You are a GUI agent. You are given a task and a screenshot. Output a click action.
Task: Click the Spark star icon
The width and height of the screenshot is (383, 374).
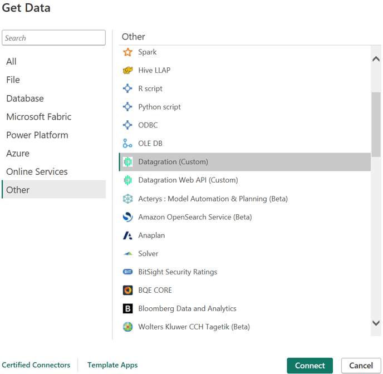[x=127, y=52]
